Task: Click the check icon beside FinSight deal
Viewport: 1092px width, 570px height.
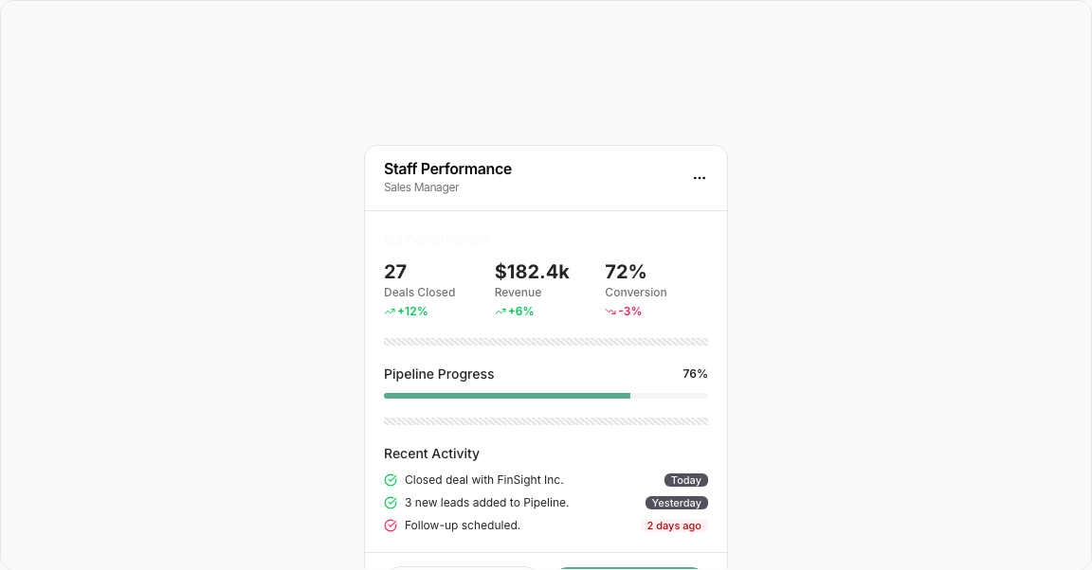Action: (x=391, y=480)
